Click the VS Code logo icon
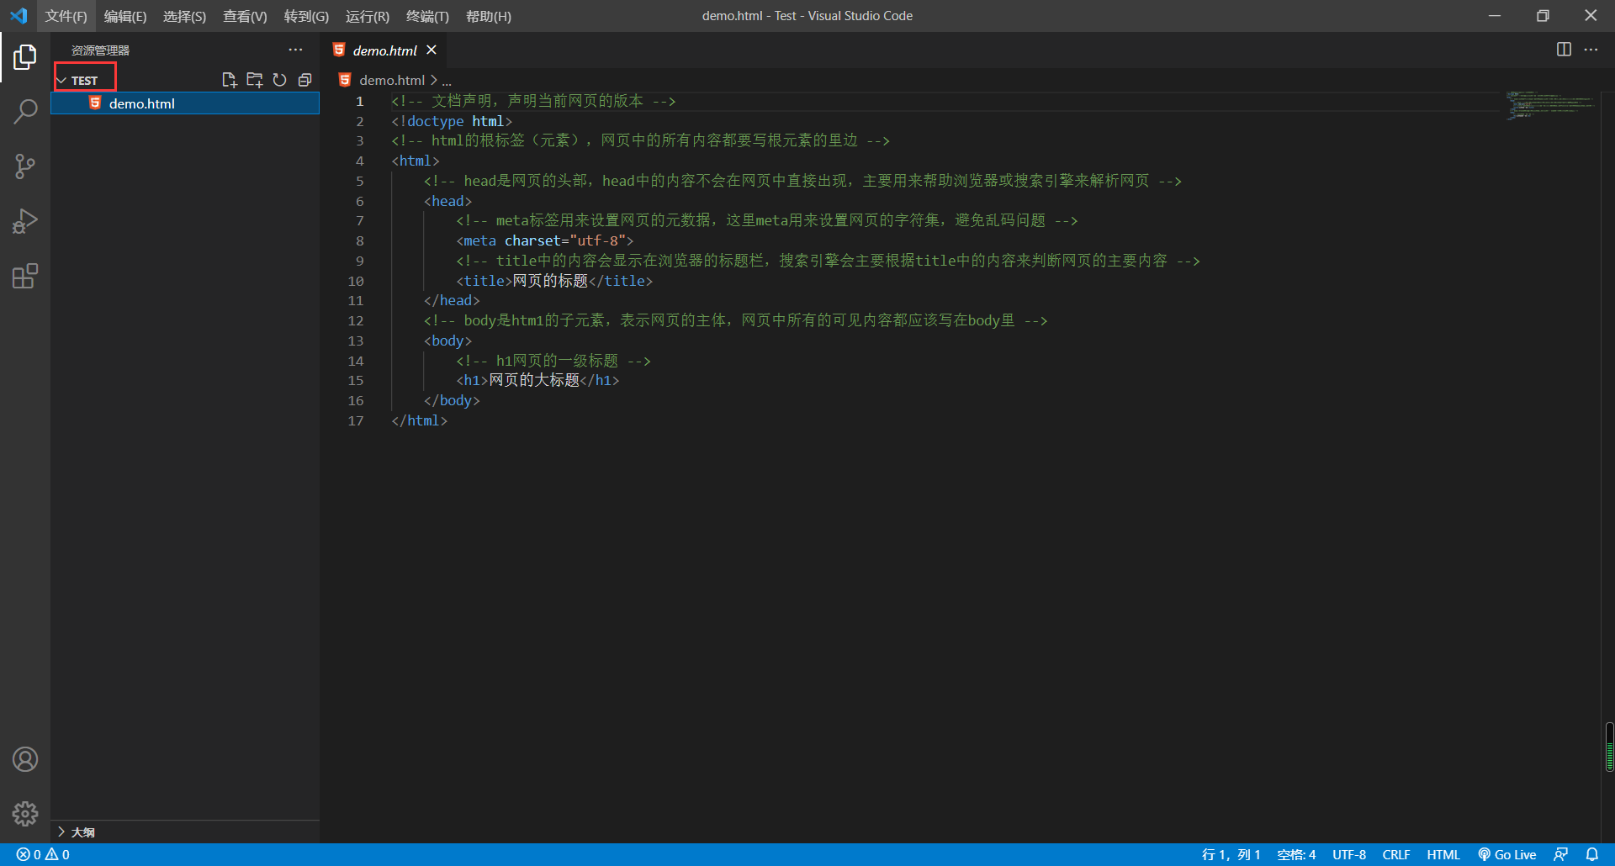The width and height of the screenshot is (1615, 866). [x=19, y=16]
